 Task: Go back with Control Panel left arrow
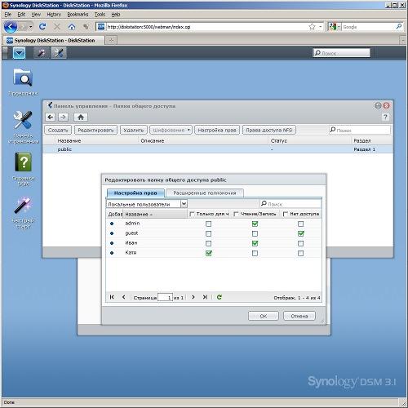[x=50, y=118]
